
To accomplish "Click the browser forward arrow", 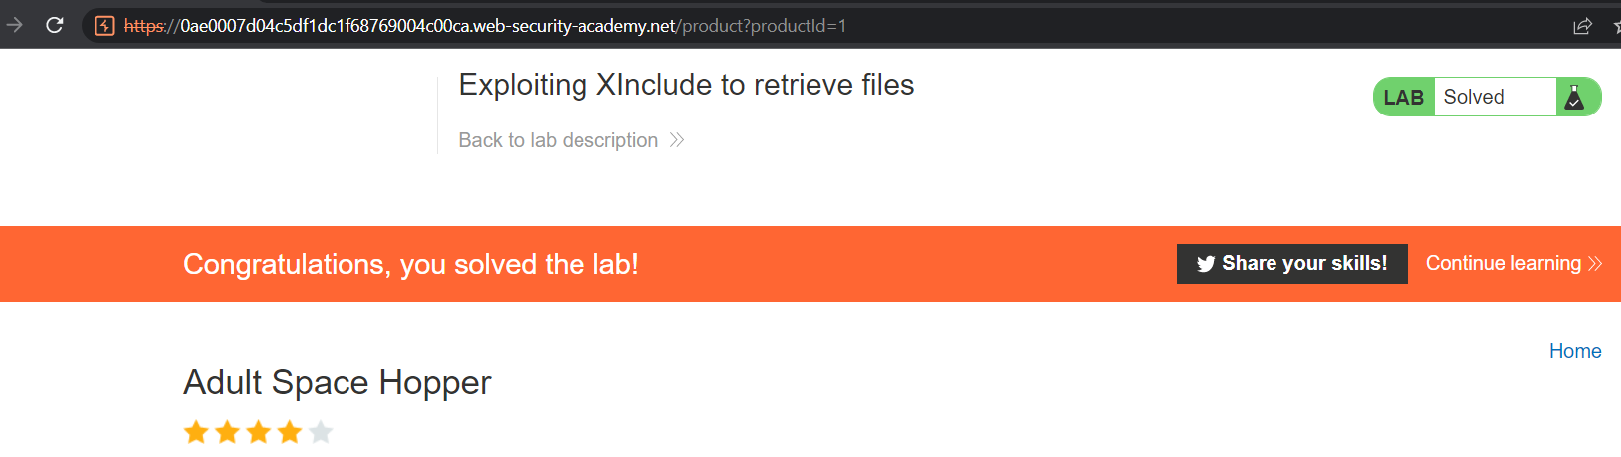I will pyautogui.click(x=14, y=25).
